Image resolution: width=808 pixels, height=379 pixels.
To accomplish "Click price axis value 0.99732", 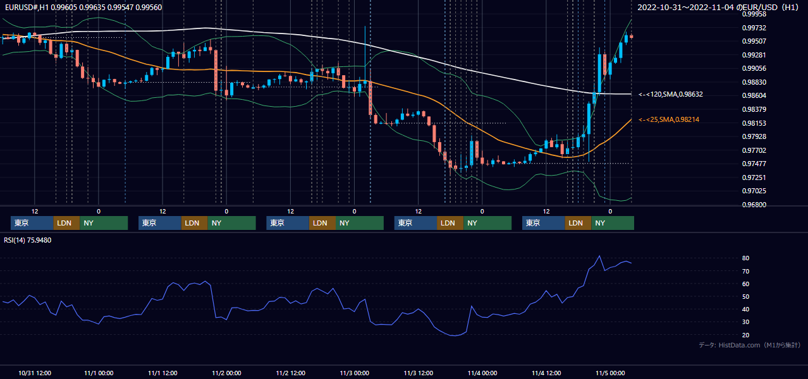I will (x=754, y=28).
